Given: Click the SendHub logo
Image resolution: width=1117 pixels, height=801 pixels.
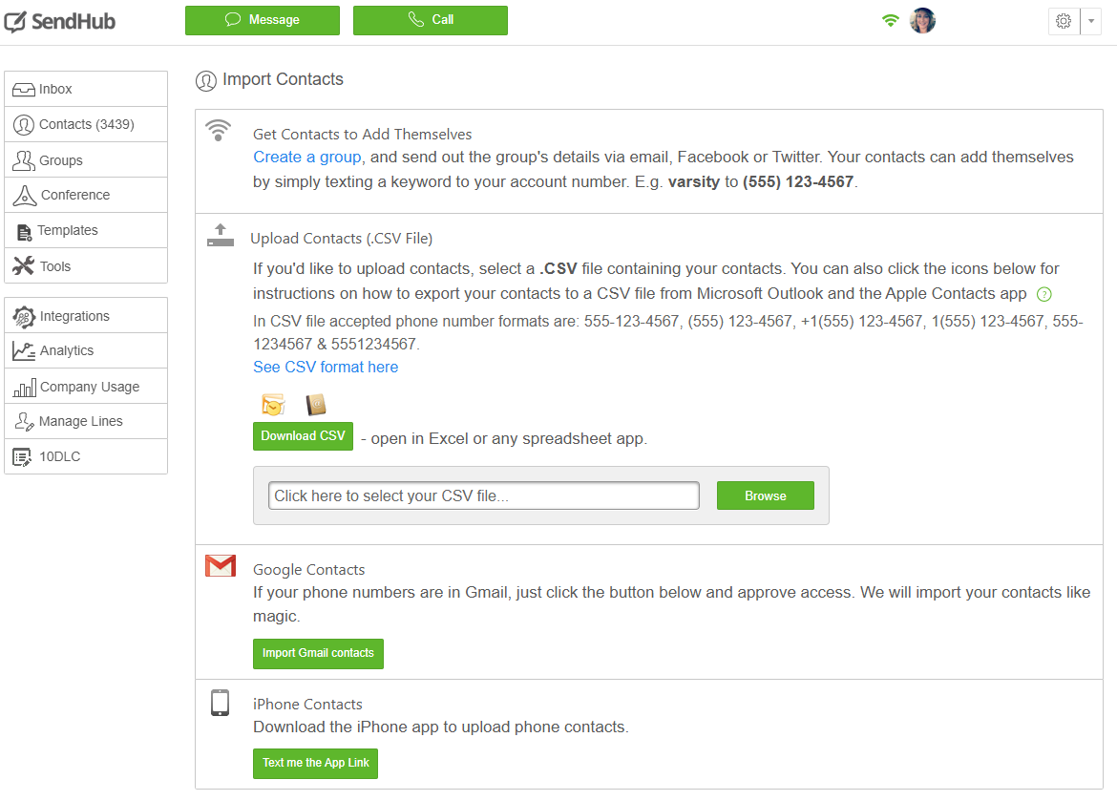Looking at the screenshot, I should 59,21.
